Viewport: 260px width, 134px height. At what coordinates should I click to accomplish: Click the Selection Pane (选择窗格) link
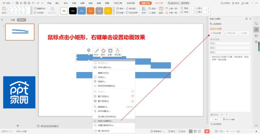(x=216, y=24)
